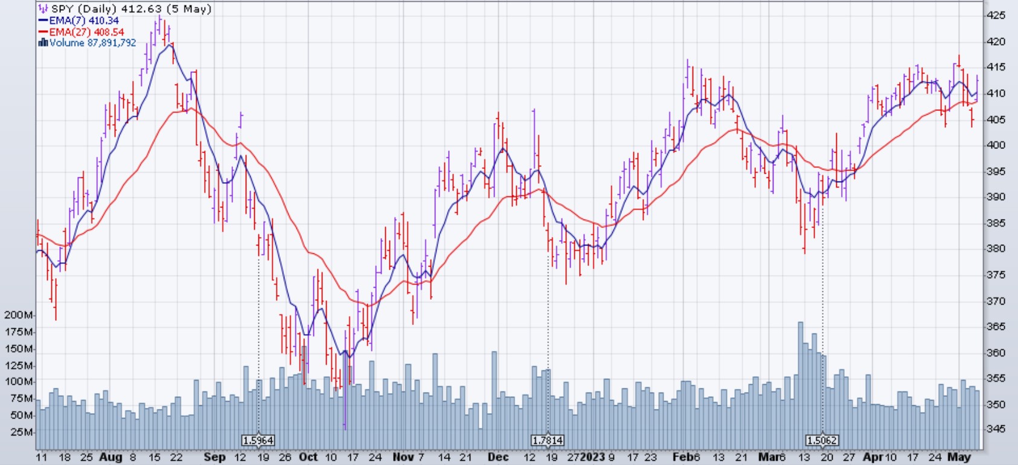Click the tallest volume bar in mid-March
This screenshot has height=465, width=1018.
coord(801,386)
